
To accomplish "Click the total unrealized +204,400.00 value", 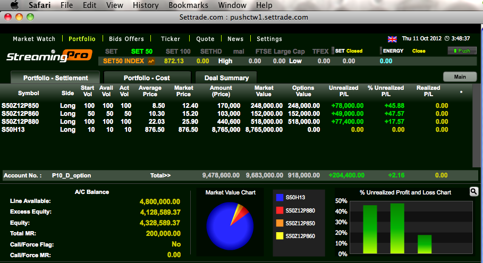I will tap(346, 175).
